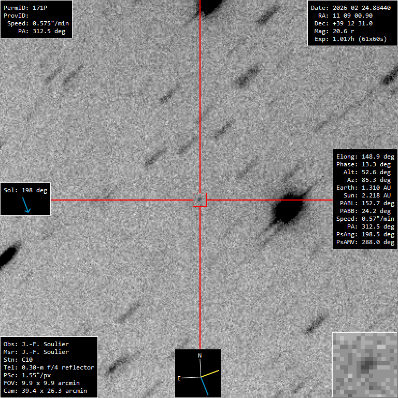Click the E label on the compass
The width and height of the screenshot is (398, 398).
click(179, 378)
